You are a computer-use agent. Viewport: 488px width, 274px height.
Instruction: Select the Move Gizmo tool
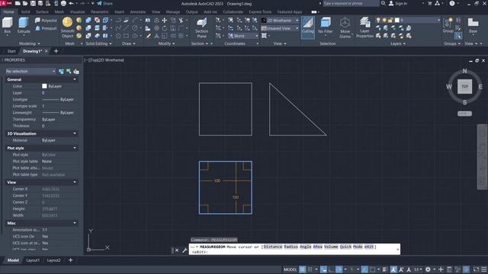click(x=345, y=27)
